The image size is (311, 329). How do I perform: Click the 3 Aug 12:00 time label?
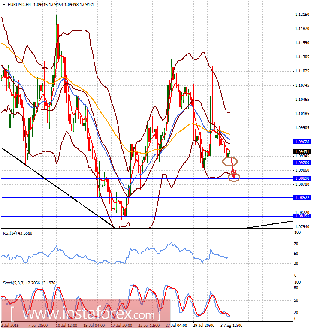tap(231, 326)
